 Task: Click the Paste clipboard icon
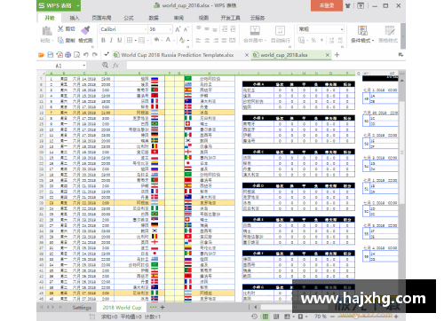47,31
